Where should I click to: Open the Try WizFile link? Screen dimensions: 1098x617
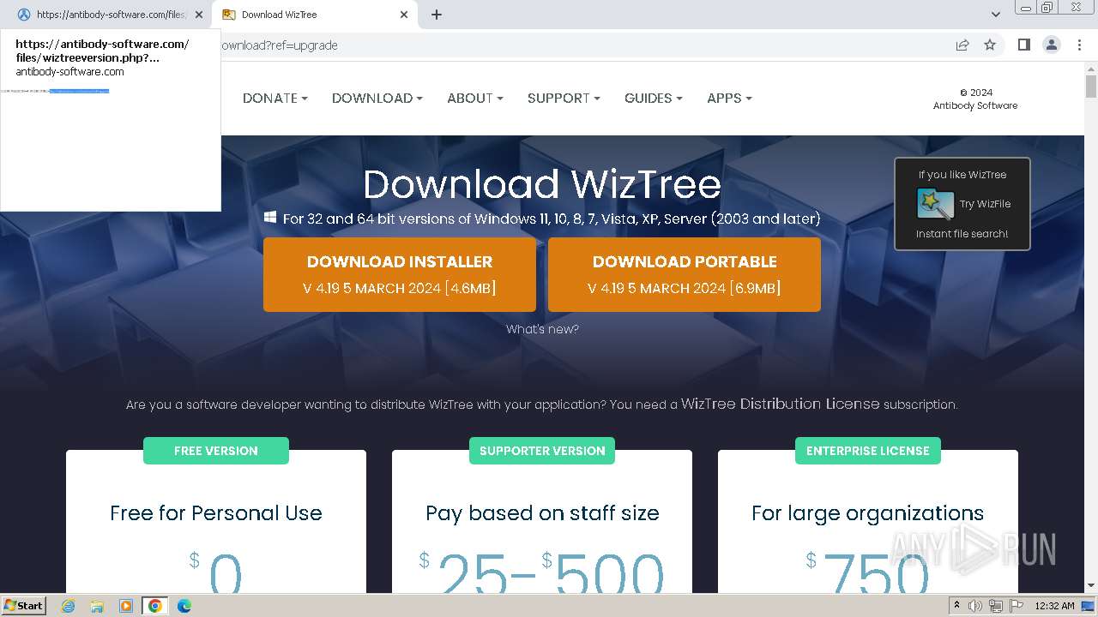pyautogui.click(x=985, y=204)
